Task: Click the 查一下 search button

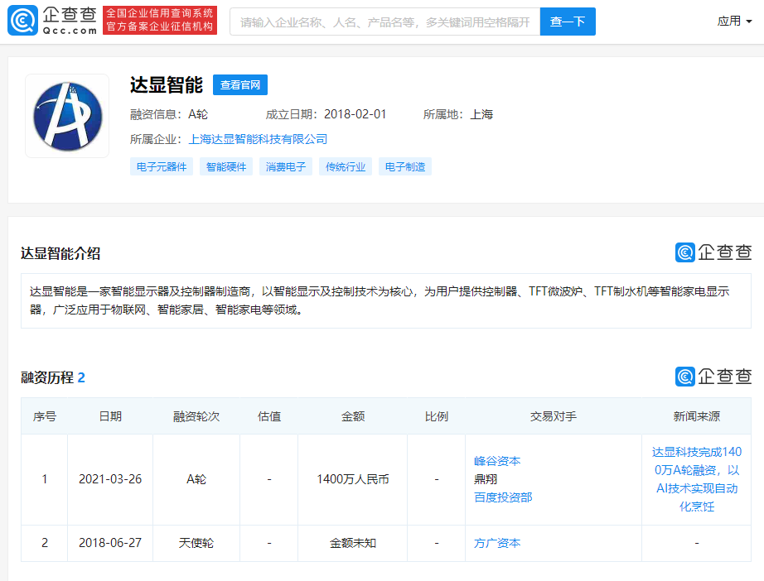Action: (x=568, y=22)
